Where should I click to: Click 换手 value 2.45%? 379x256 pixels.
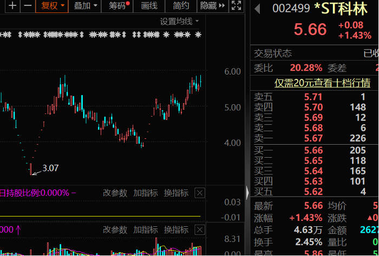click(309, 242)
